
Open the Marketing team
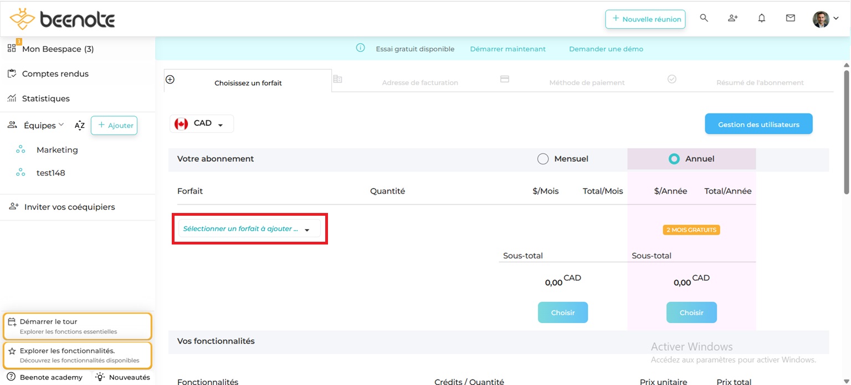click(57, 150)
